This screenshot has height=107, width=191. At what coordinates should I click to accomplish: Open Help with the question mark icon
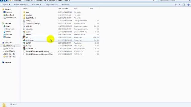(x=188, y=5)
